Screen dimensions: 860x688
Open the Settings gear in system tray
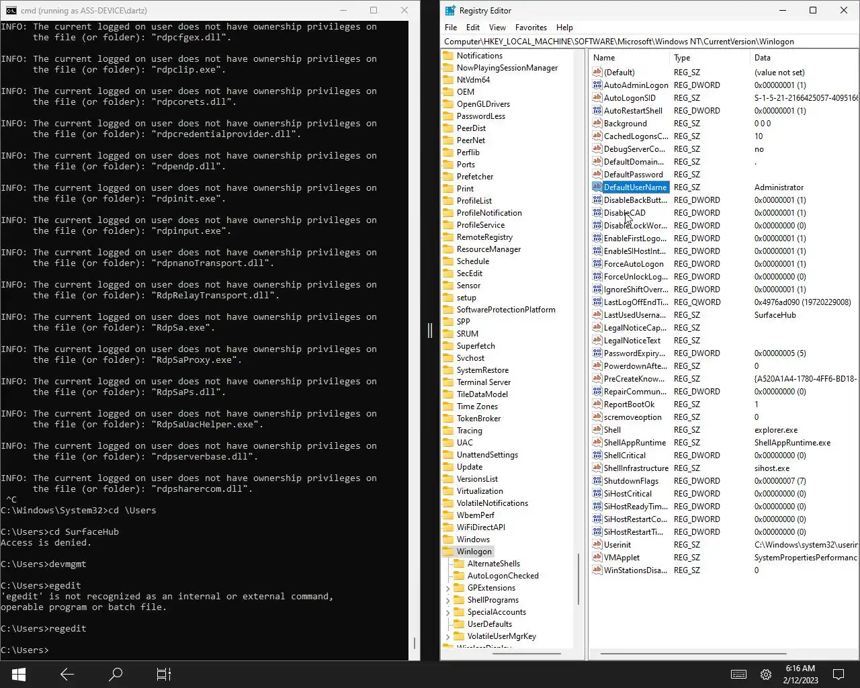[765, 675]
